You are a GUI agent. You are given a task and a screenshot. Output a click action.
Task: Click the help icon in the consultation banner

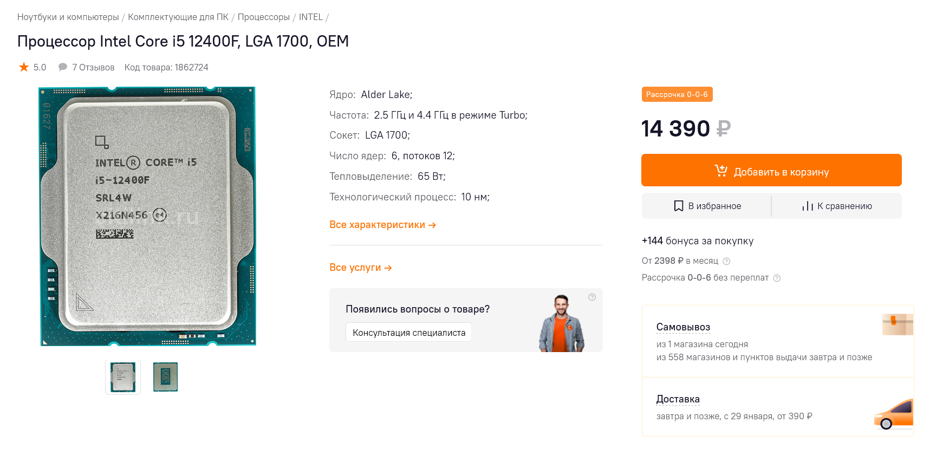tap(592, 297)
